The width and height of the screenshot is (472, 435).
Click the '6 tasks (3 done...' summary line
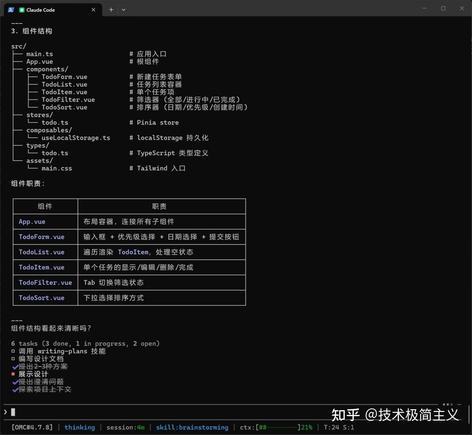86,344
